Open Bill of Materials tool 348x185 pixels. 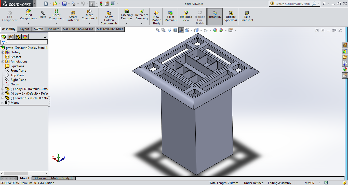(x=170, y=16)
